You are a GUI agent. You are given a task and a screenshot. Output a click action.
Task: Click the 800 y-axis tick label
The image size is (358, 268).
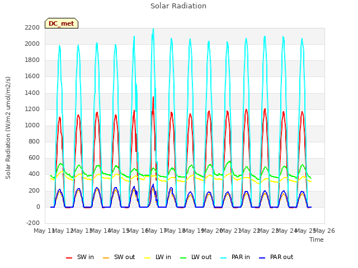point(34,141)
